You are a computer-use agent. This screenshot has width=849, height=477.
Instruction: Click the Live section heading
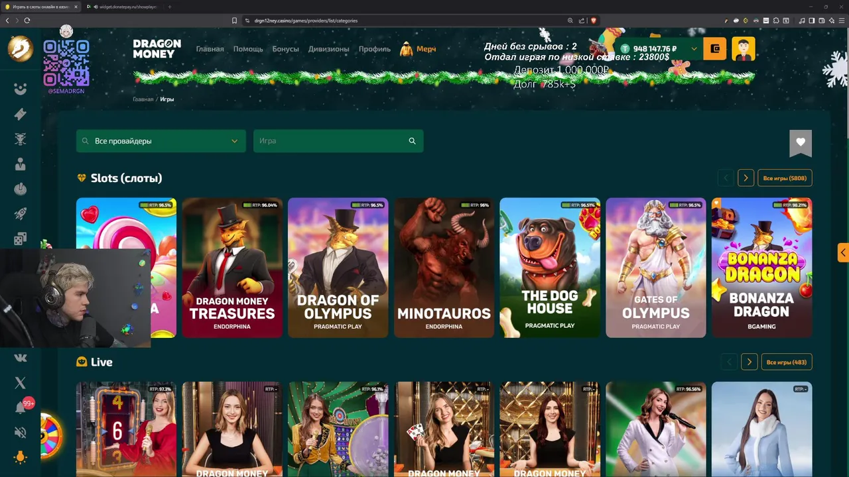(101, 362)
